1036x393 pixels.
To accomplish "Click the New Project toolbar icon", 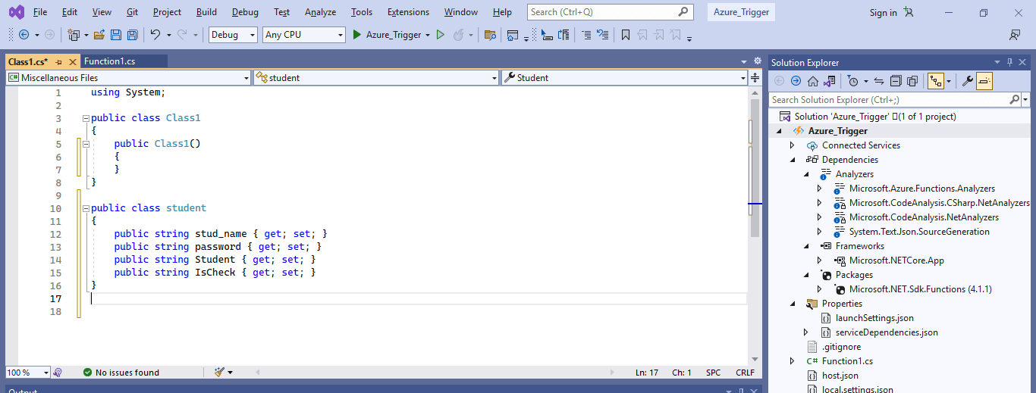I will coord(74,35).
